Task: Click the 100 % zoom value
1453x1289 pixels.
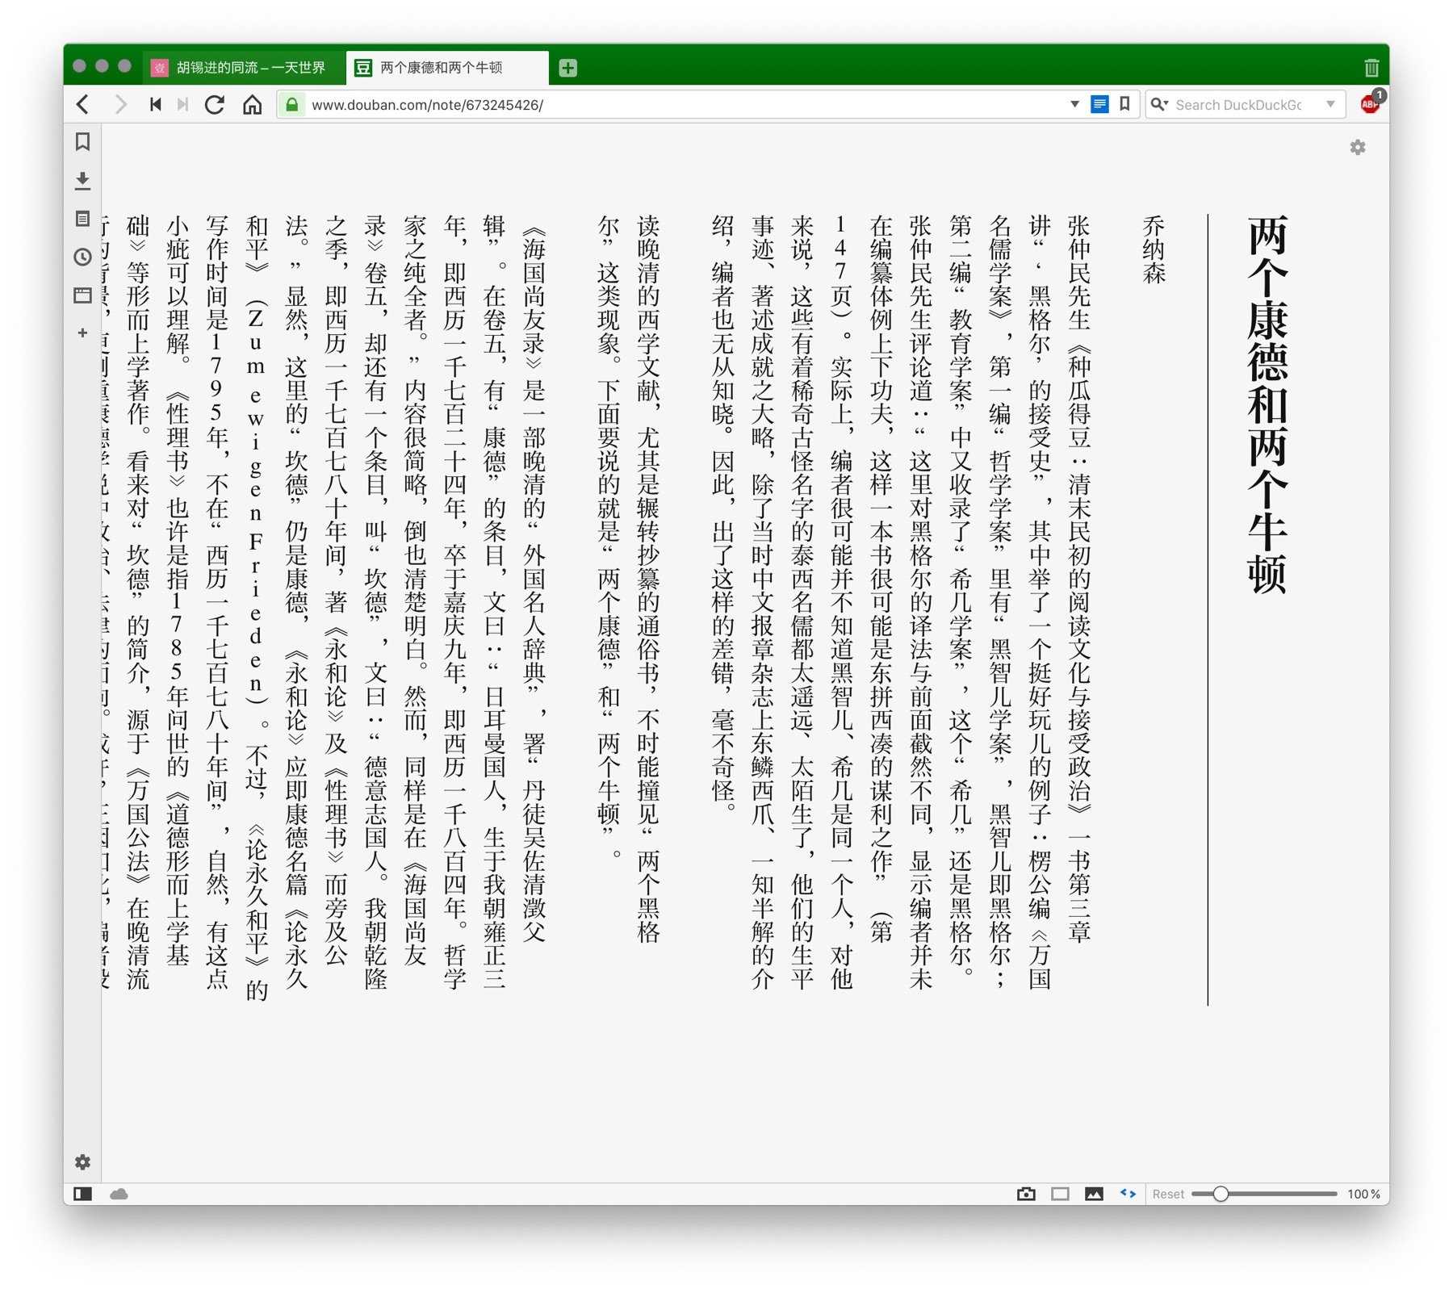Action: (x=1363, y=1194)
